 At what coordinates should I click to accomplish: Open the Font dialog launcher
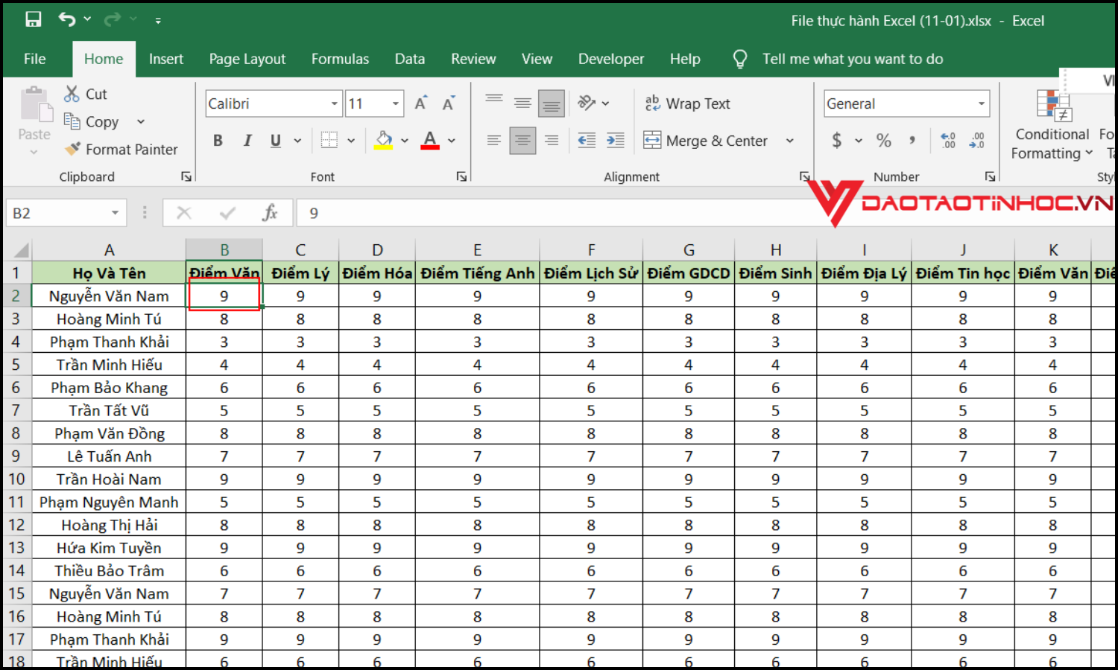(461, 176)
